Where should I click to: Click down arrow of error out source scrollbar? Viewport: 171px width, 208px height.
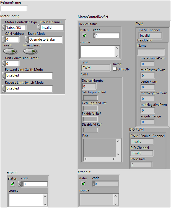pos(115,204)
